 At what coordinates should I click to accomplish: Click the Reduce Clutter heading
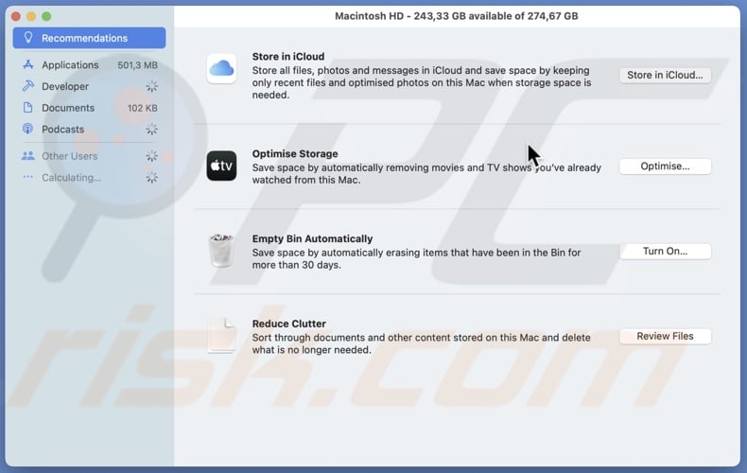coord(289,324)
